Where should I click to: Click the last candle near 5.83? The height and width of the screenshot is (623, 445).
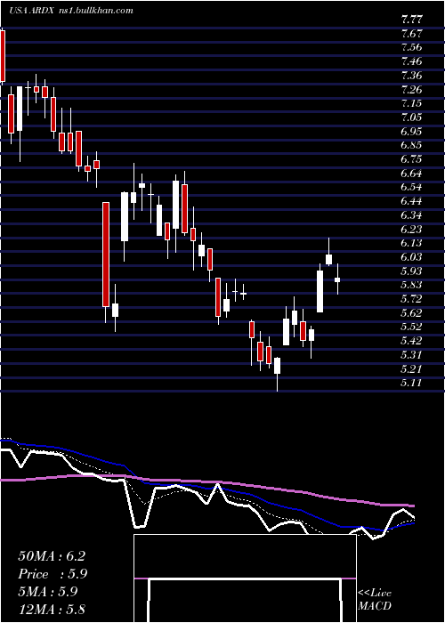[x=337, y=279]
